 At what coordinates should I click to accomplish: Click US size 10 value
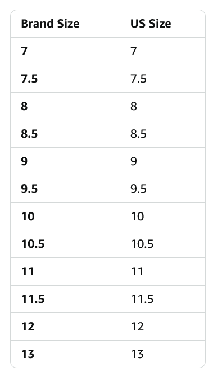137,216
